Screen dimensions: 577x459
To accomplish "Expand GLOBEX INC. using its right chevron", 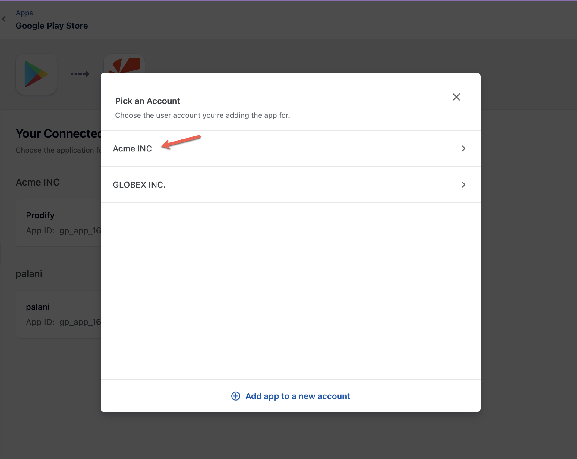I will point(463,185).
